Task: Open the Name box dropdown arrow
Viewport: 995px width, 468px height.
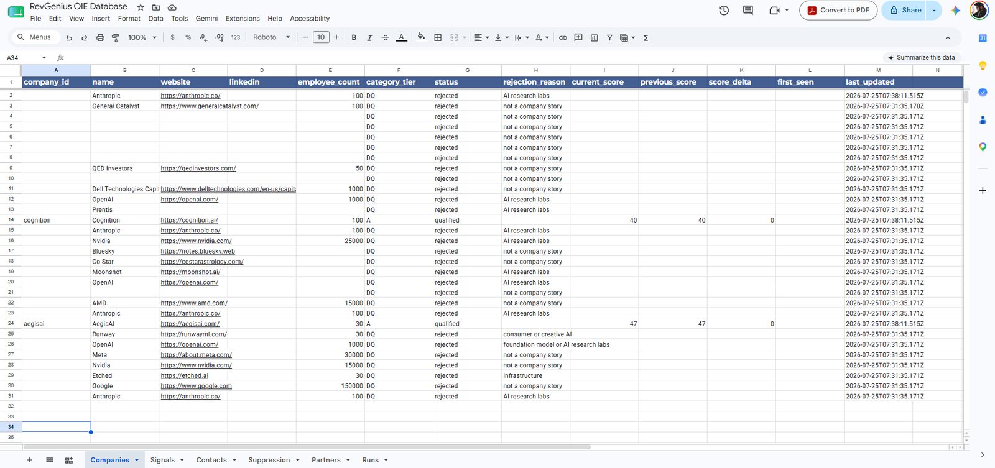Action: (x=44, y=58)
